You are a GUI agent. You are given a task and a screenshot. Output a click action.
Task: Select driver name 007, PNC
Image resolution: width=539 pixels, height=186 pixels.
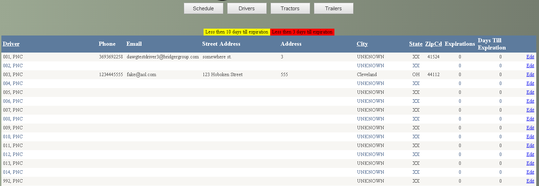click(x=13, y=110)
